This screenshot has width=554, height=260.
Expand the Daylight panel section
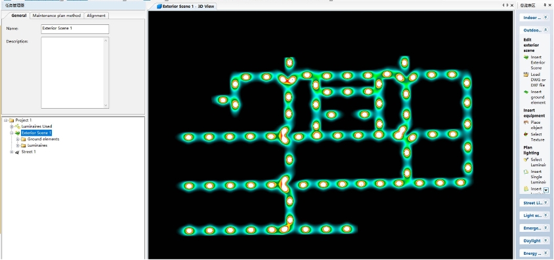(x=546, y=240)
